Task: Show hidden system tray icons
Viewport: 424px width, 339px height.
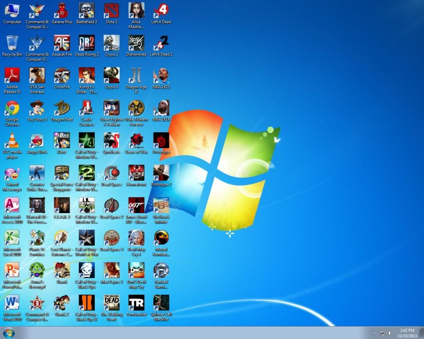Action: tap(374, 333)
